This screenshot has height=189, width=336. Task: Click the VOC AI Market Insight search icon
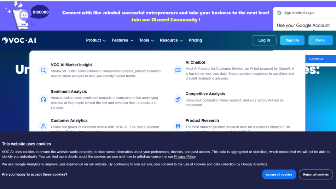click(43, 70)
